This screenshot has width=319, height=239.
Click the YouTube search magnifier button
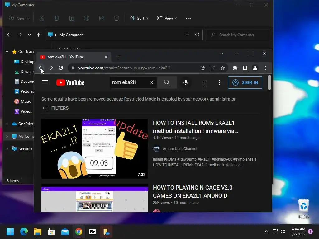coord(167,82)
